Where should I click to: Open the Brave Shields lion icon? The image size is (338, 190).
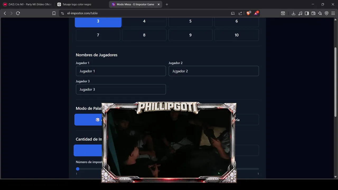(248, 13)
